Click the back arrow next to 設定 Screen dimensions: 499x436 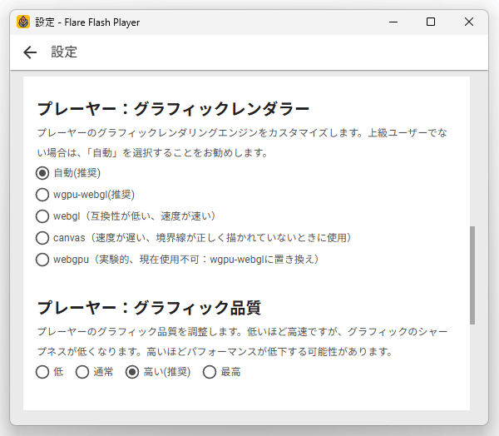[30, 52]
